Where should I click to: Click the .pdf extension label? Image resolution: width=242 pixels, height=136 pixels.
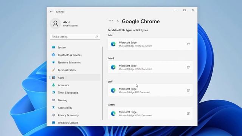(110, 82)
